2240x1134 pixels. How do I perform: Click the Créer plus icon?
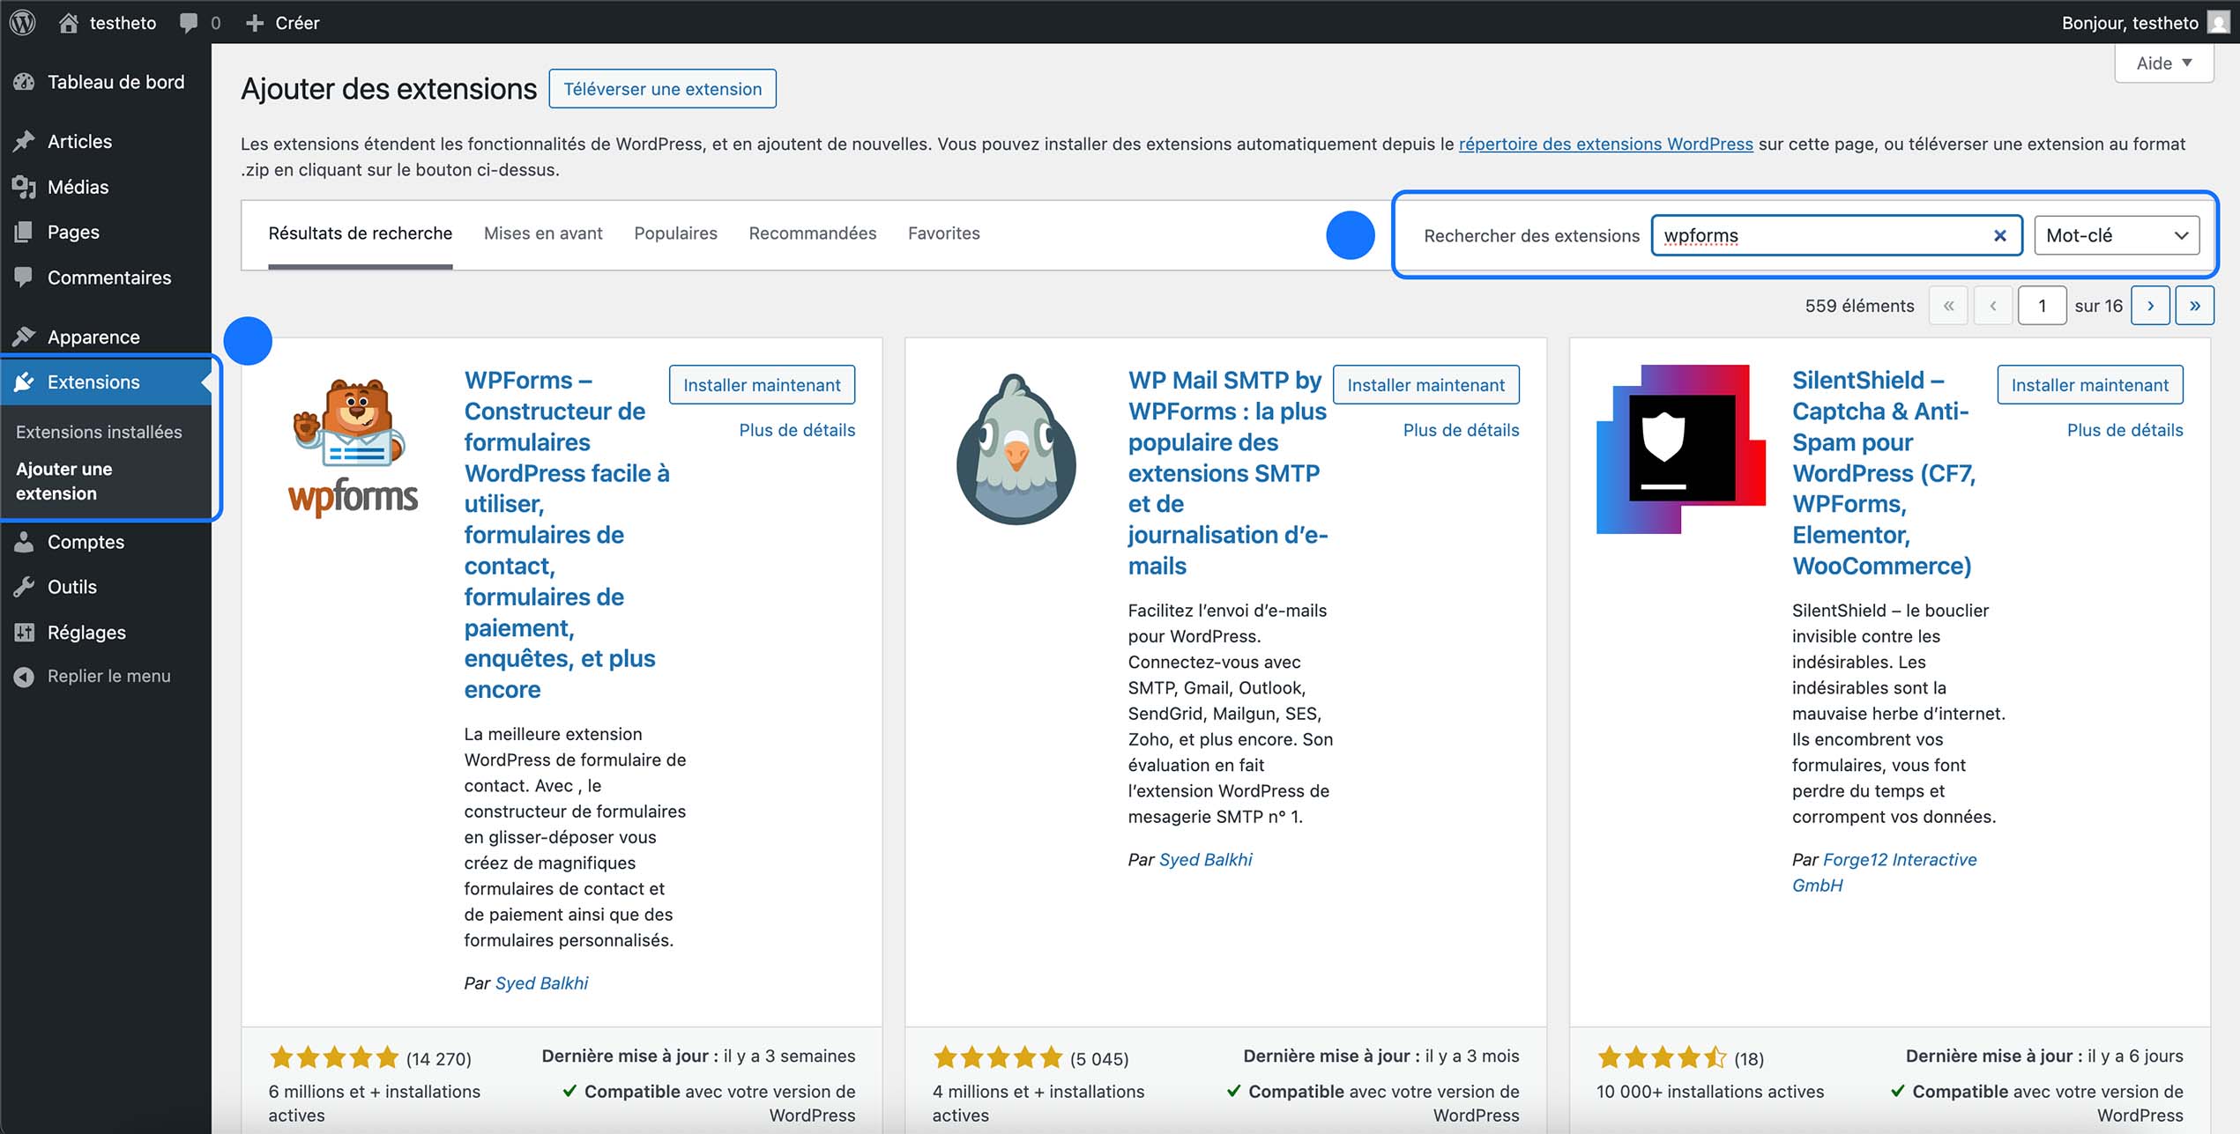point(254,22)
